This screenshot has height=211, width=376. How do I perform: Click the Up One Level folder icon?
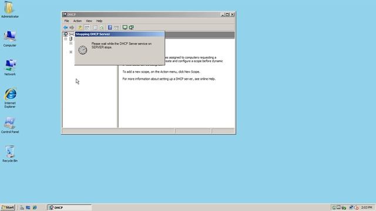80,28
